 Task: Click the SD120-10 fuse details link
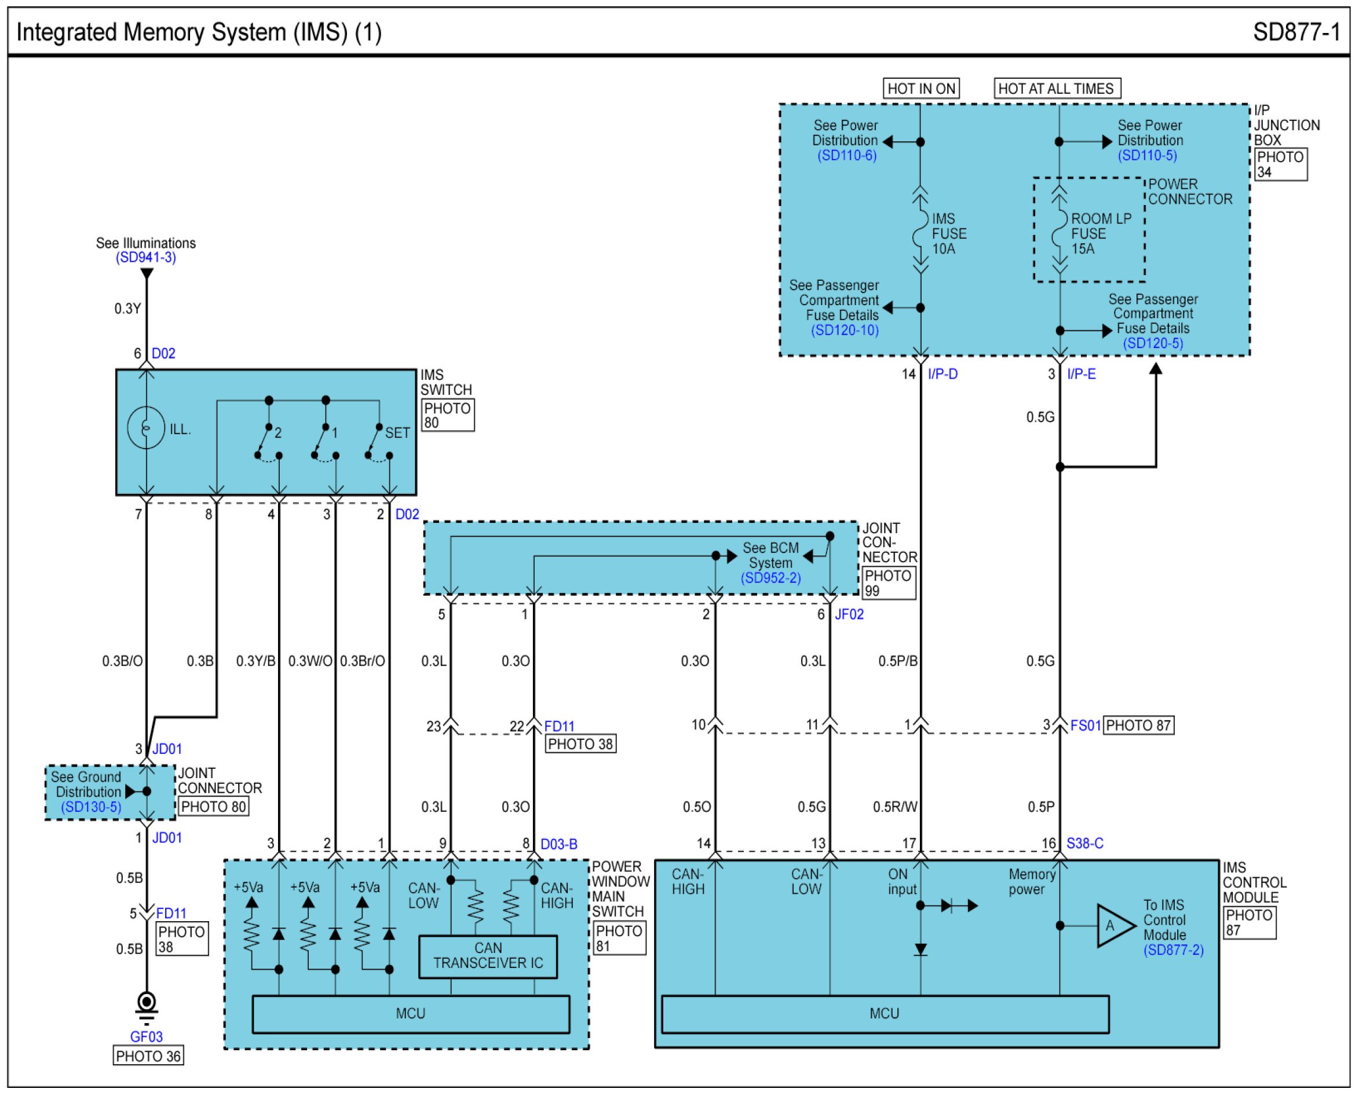point(845,330)
